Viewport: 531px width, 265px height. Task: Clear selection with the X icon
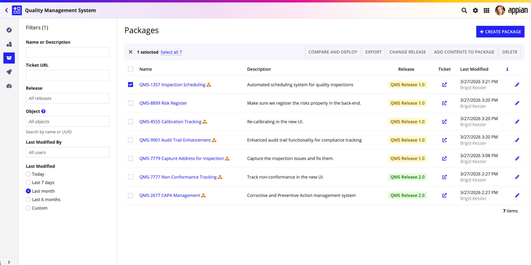[x=130, y=52]
